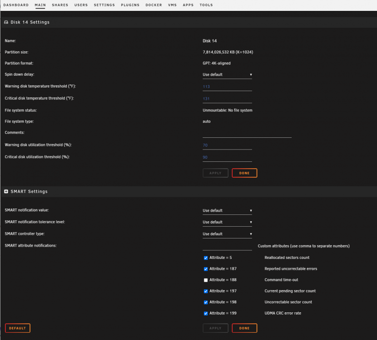Image resolution: width=377 pixels, height=340 pixels.
Task: Open the Spin down delay dropdown
Action: click(x=227, y=75)
